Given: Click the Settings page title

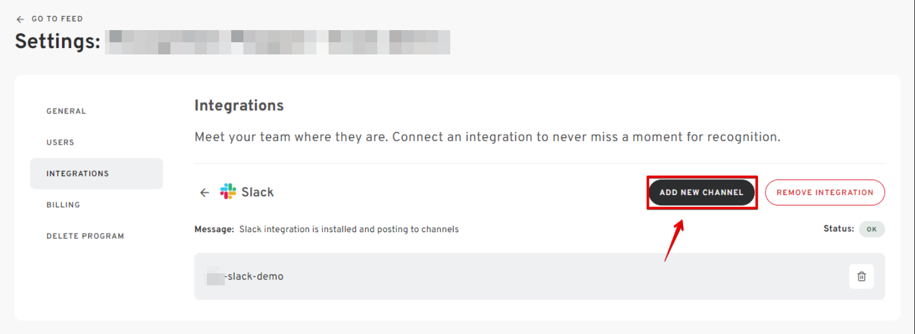Looking at the screenshot, I should [x=57, y=42].
